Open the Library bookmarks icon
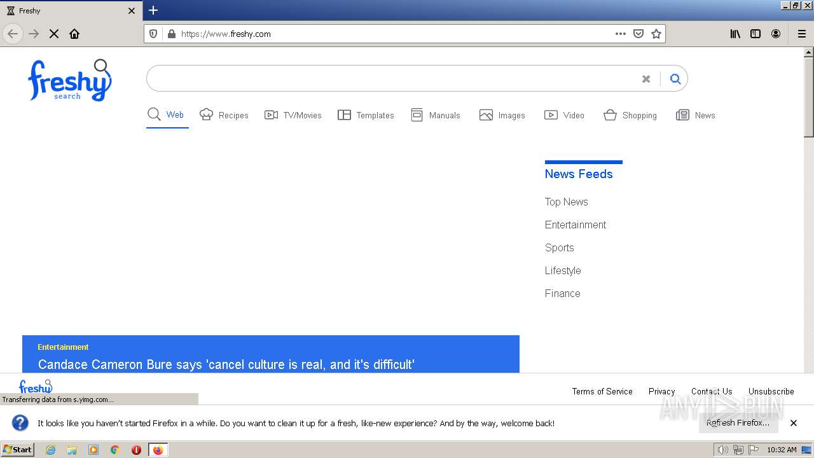814x458 pixels. click(735, 34)
